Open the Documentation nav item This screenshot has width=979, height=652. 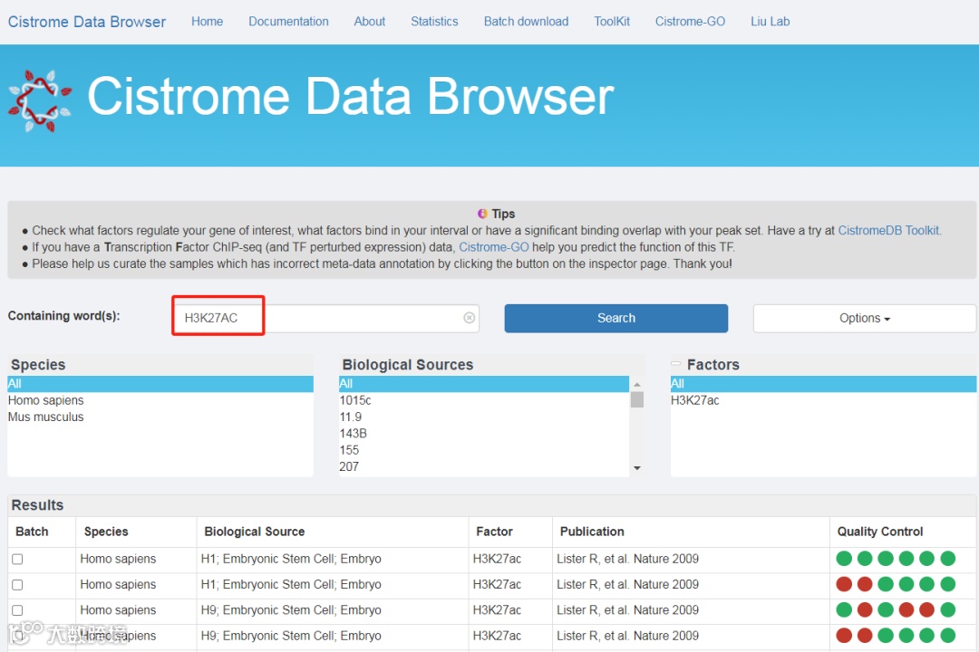pyautogui.click(x=288, y=21)
